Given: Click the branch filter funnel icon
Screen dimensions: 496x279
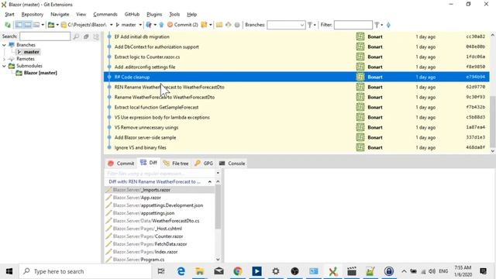Looking at the screenshot, I should coord(310,25).
